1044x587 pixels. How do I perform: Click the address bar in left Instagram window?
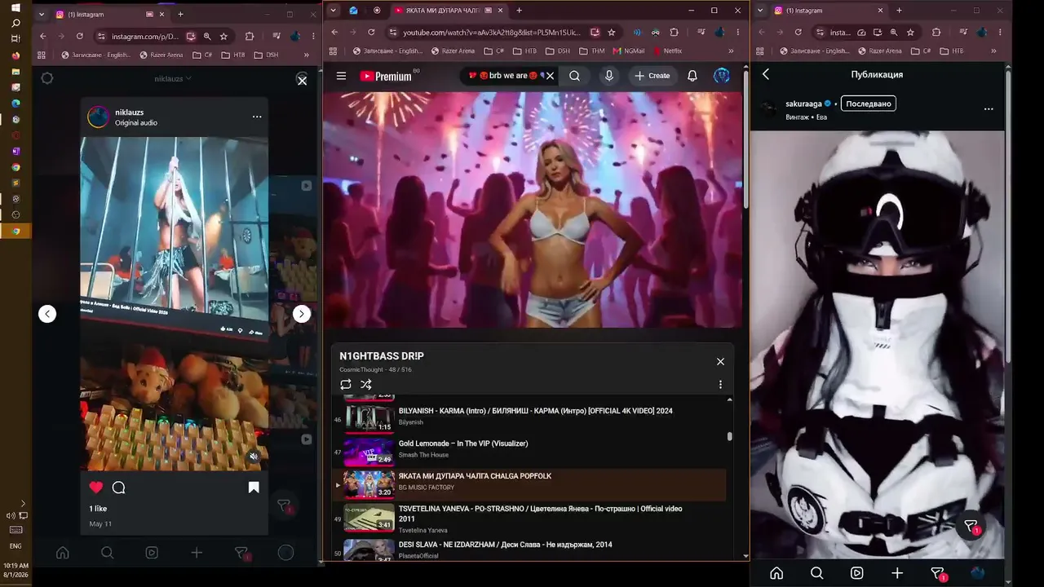click(145, 37)
